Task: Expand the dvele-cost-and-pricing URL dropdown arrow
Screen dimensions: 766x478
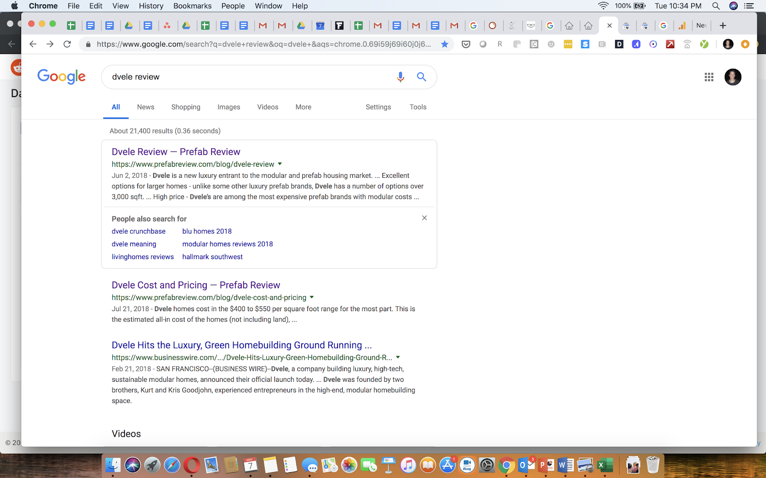Action: [312, 297]
